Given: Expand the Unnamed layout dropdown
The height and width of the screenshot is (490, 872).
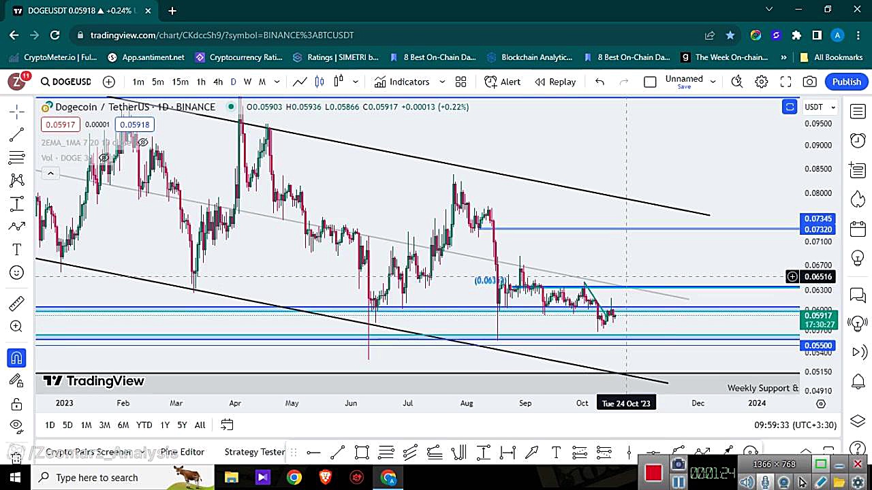Looking at the screenshot, I should coord(713,82).
